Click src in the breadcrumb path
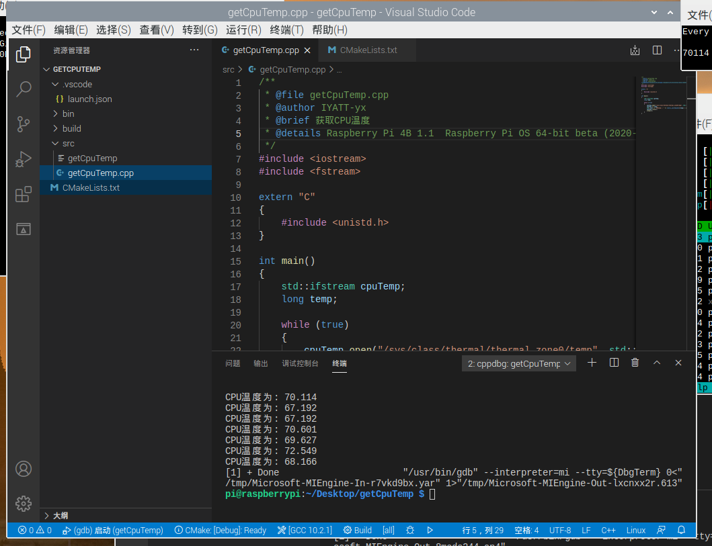The width and height of the screenshot is (712, 546). [x=228, y=70]
